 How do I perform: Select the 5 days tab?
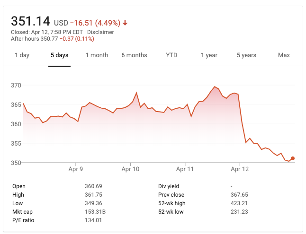pyautogui.click(x=60, y=55)
